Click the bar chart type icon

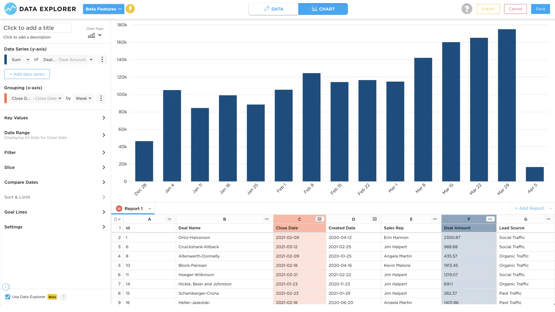92,35
